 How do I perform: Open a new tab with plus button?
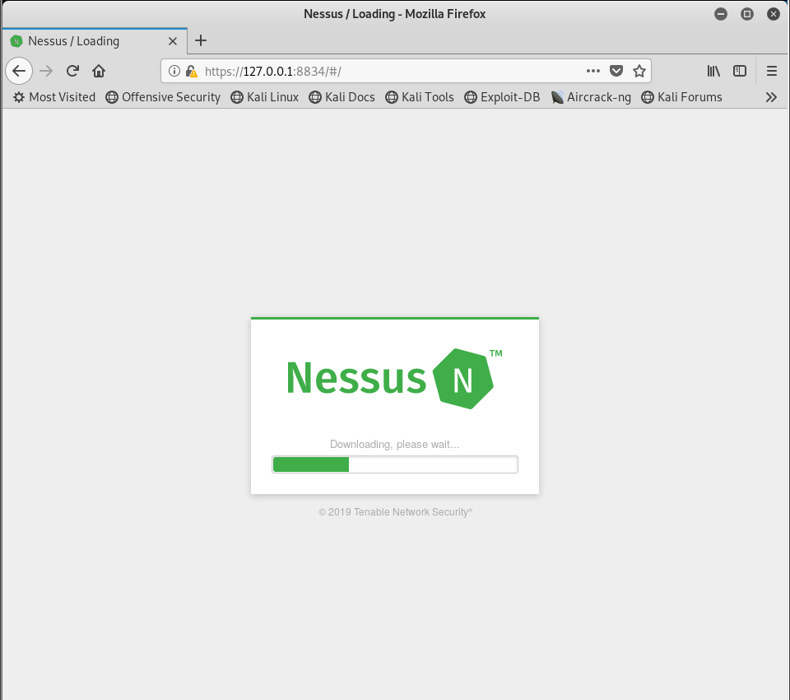(201, 41)
